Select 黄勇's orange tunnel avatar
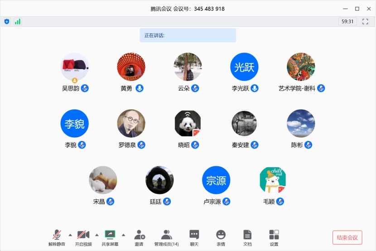Screen dimensions: 376x251 [131, 67]
